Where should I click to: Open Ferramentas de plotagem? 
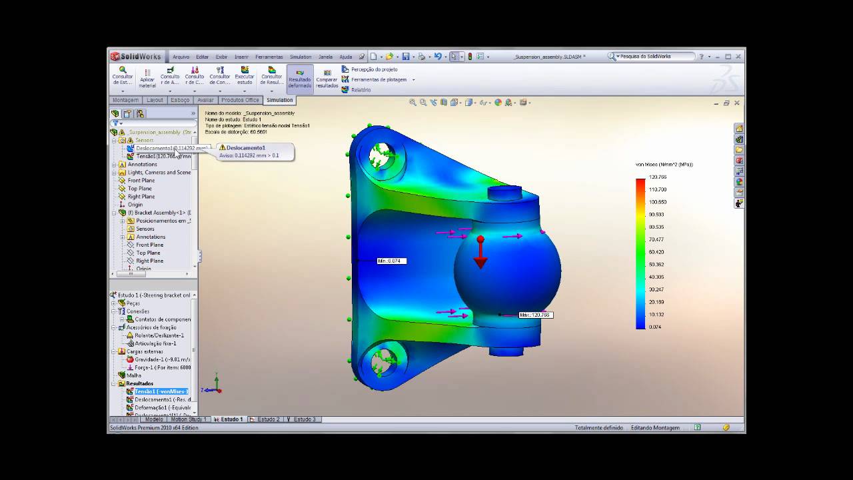tap(374, 79)
